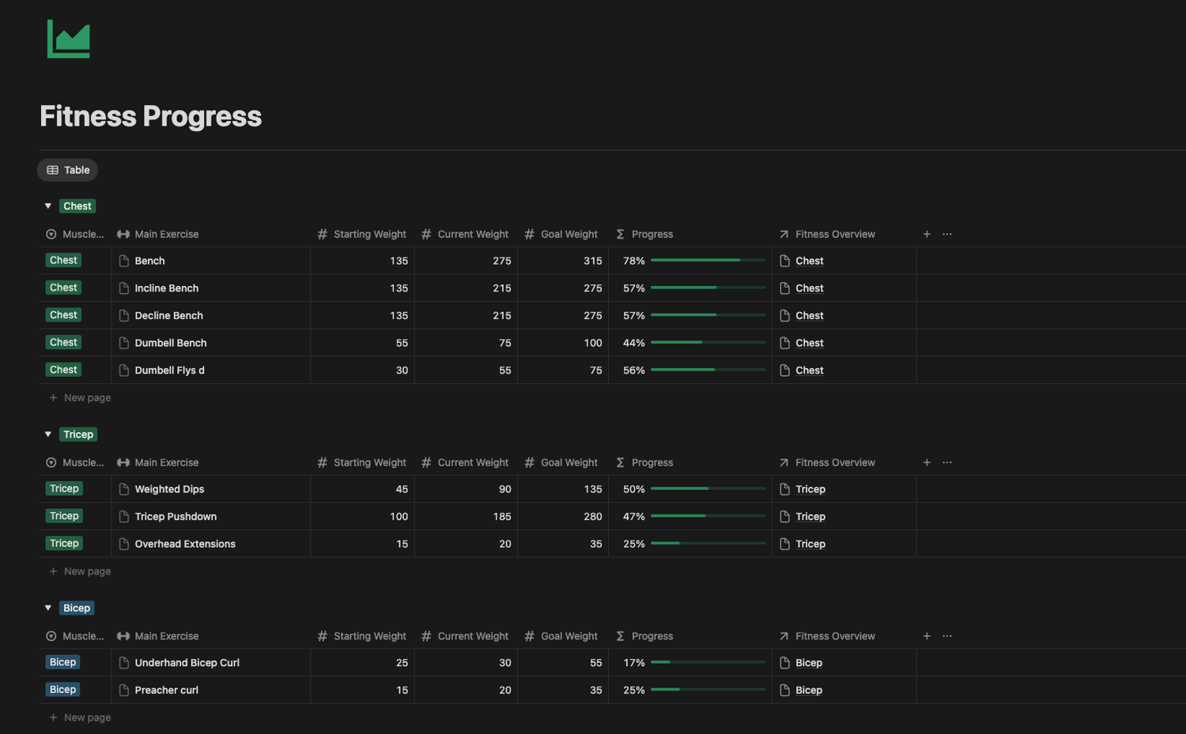Switch to the Table view tab
This screenshot has height=734, width=1186.
[68, 170]
